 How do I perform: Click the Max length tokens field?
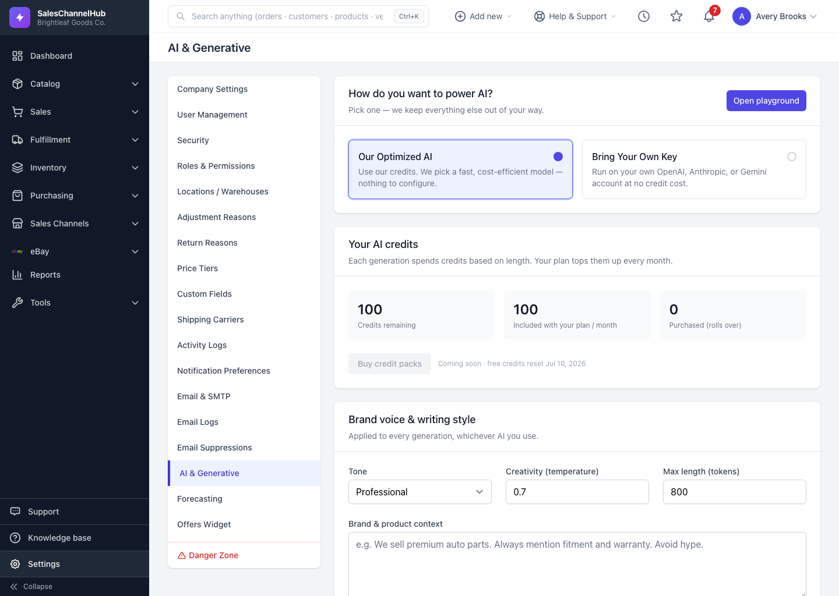click(x=735, y=492)
